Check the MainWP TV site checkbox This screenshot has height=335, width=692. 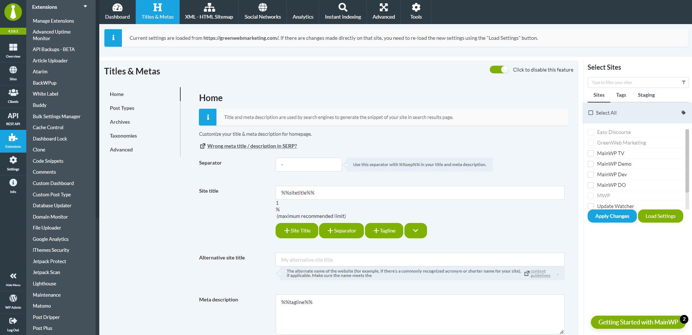click(x=591, y=153)
